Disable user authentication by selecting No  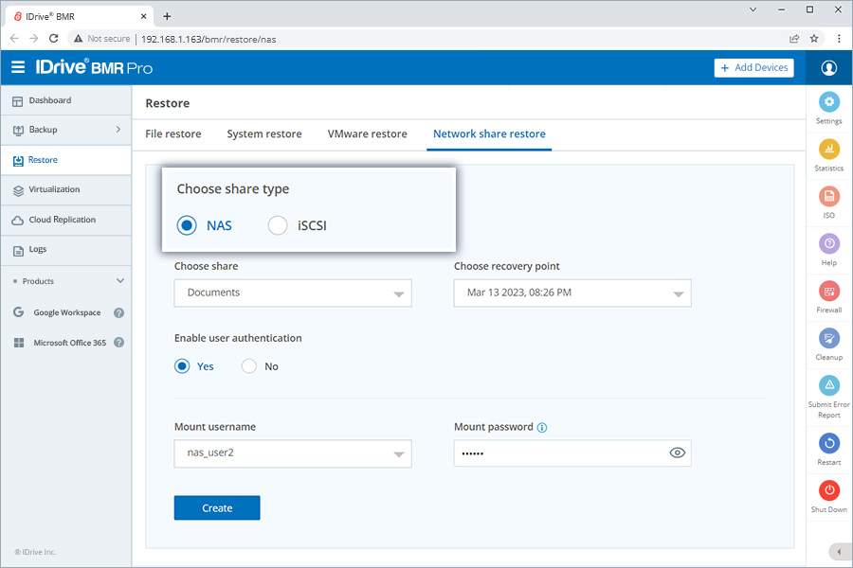[248, 365]
